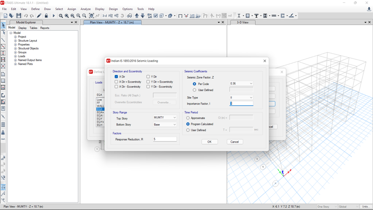Check the Y Dir checkbox

(148, 77)
